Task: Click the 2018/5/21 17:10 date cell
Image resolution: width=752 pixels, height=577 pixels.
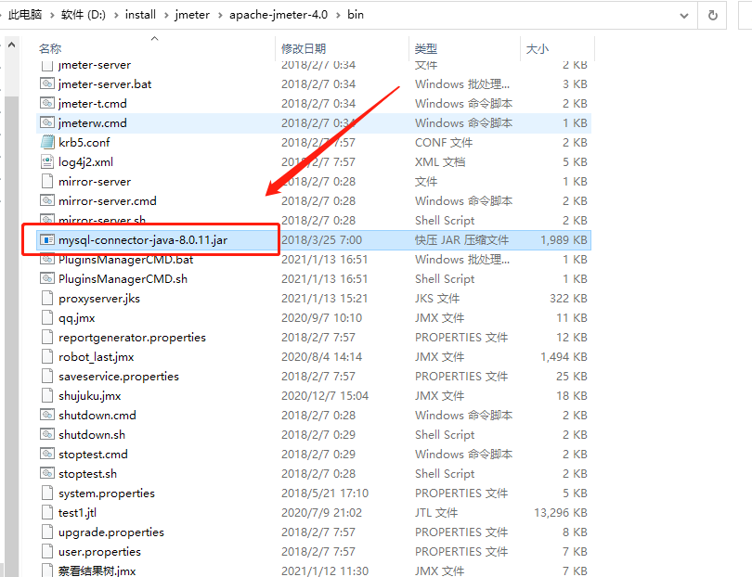Action: [325, 494]
